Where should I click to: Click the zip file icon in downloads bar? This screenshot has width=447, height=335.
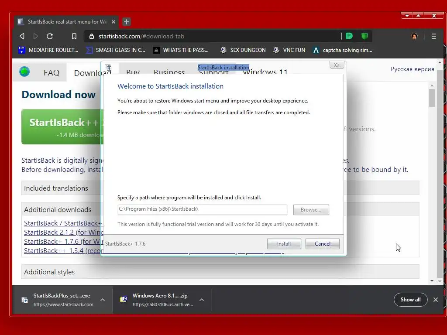[x=124, y=299]
